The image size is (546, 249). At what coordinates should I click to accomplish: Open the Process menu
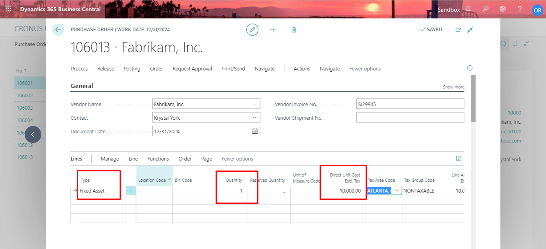click(x=79, y=68)
